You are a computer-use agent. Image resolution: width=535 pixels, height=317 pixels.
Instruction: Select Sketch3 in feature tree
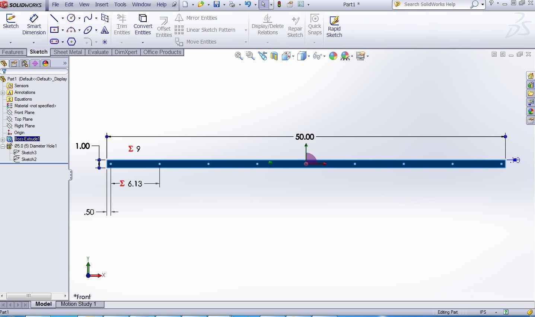pos(29,153)
